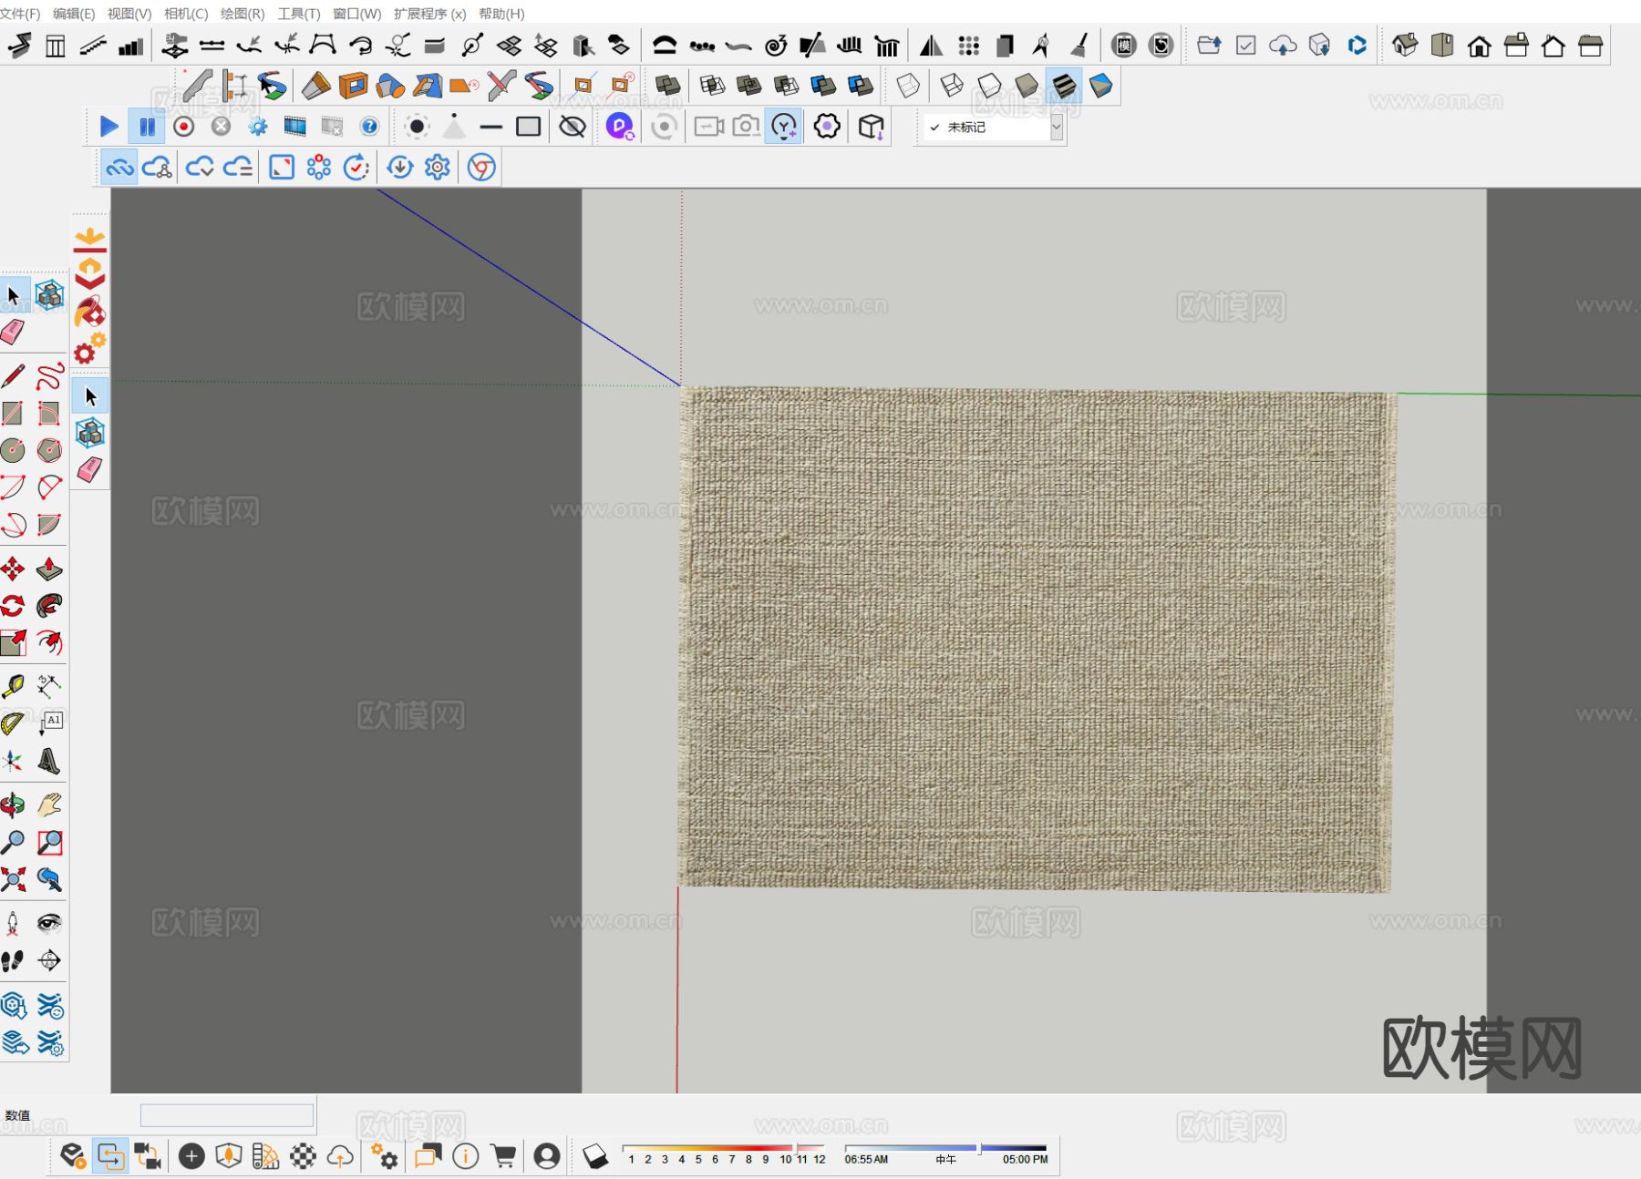The image size is (1641, 1179).
Task: Toggle X-Ray face style
Action: [908, 86]
